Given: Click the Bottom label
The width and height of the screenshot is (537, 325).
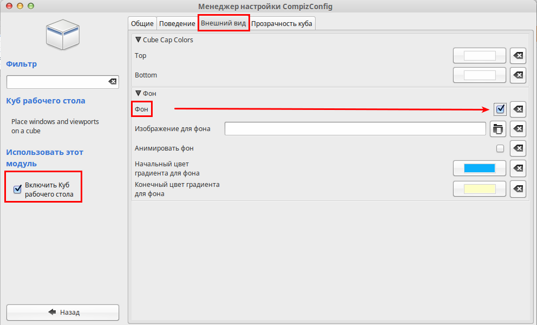Looking at the screenshot, I should tap(146, 75).
